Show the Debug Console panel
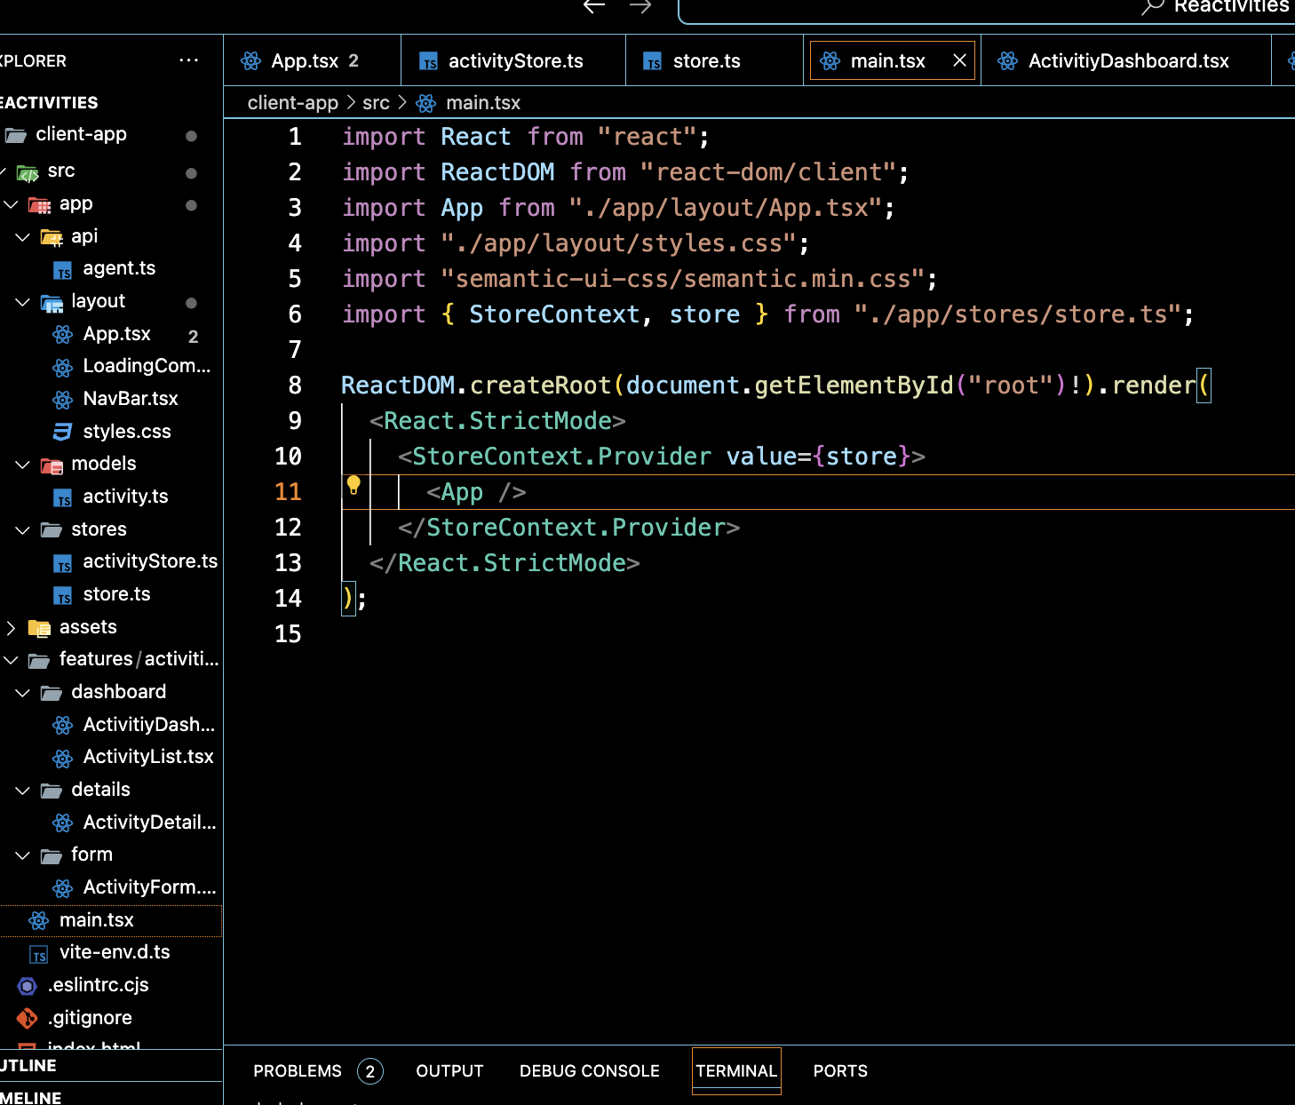1295x1105 pixels. tap(589, 1071)
